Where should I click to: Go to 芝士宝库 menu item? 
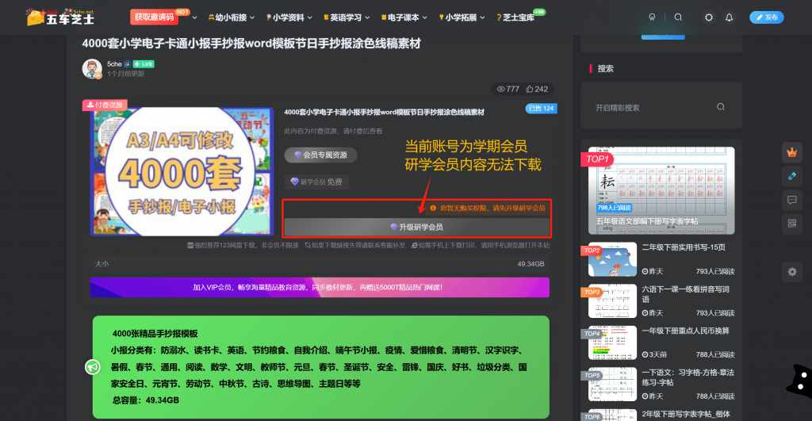(515, 17)
